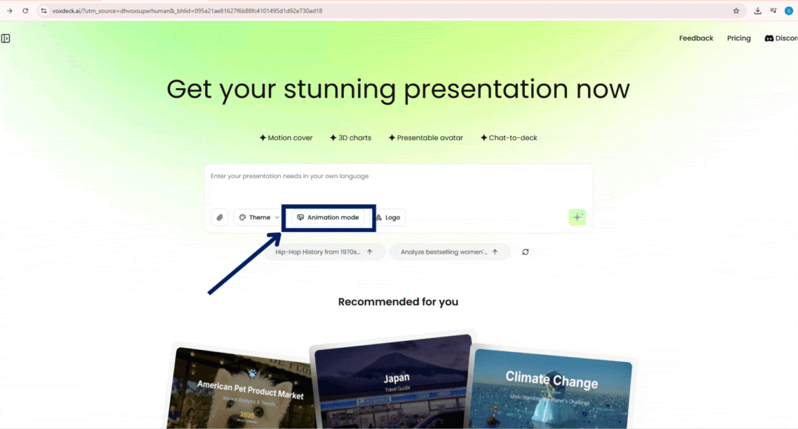Image resolution: width=798 pixels, height=429 pixels.
Task: Open the Theme dropdown
Action: 259,218
